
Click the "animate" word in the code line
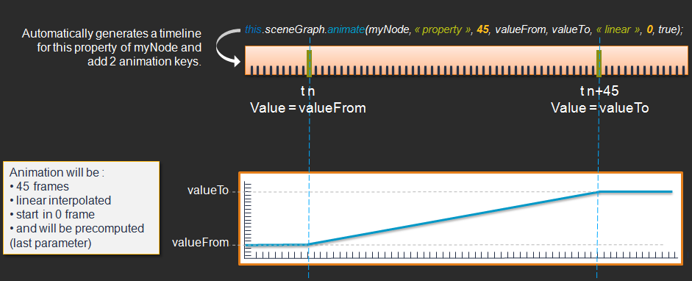pos(346,30)
